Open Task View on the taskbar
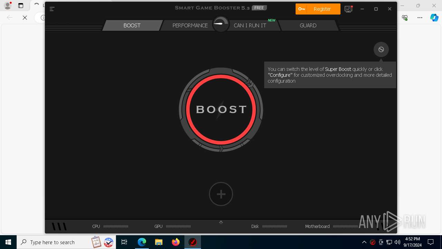This screenshot has width=442, height=249. click(124, 242)
